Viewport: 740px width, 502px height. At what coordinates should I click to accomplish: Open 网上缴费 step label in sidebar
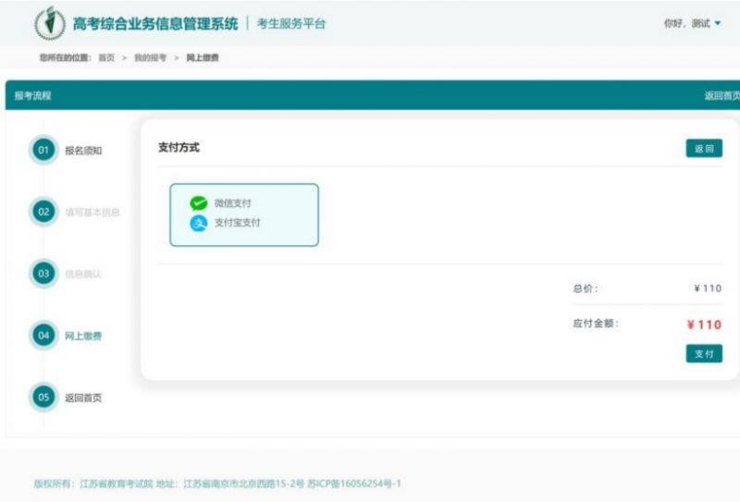tap(83, 336)
